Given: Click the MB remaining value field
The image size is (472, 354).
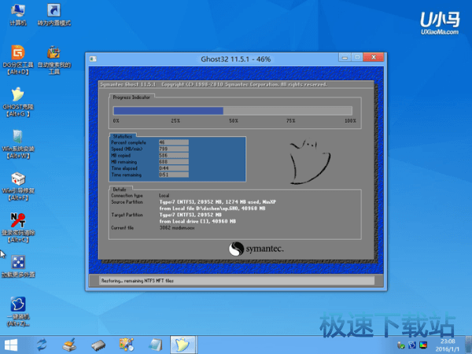Looking at the screenshot, I should point(174,161).
